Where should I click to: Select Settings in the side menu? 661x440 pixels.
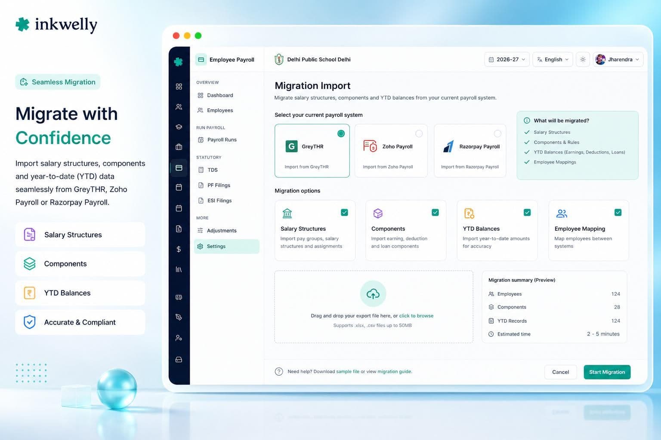(x=227, y=246)
